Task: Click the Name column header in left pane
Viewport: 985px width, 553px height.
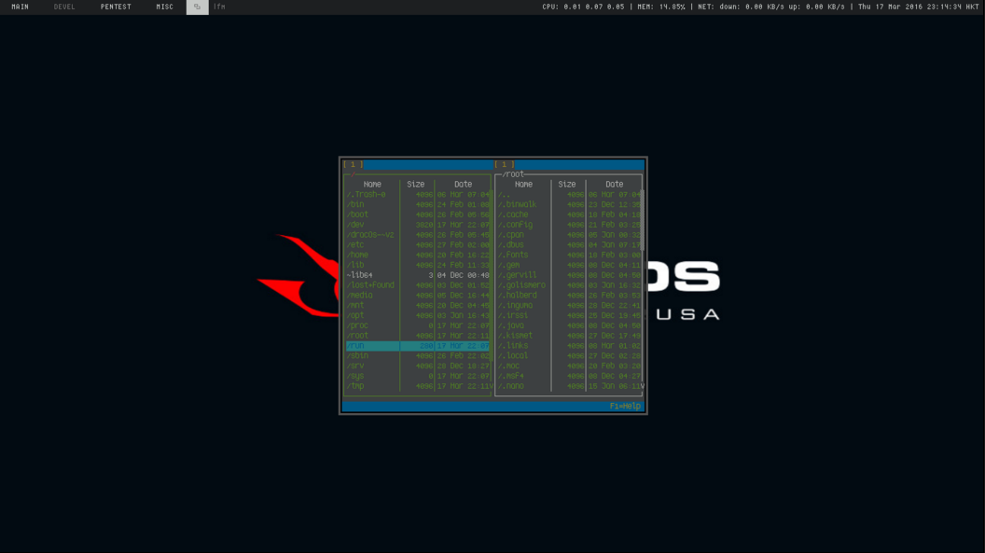Action: click(x=372, y=185)
